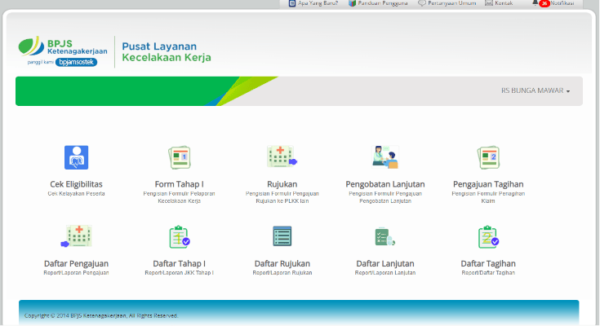
Task: Click the Daftar Tahap I title link
Action: click(179, 264)
